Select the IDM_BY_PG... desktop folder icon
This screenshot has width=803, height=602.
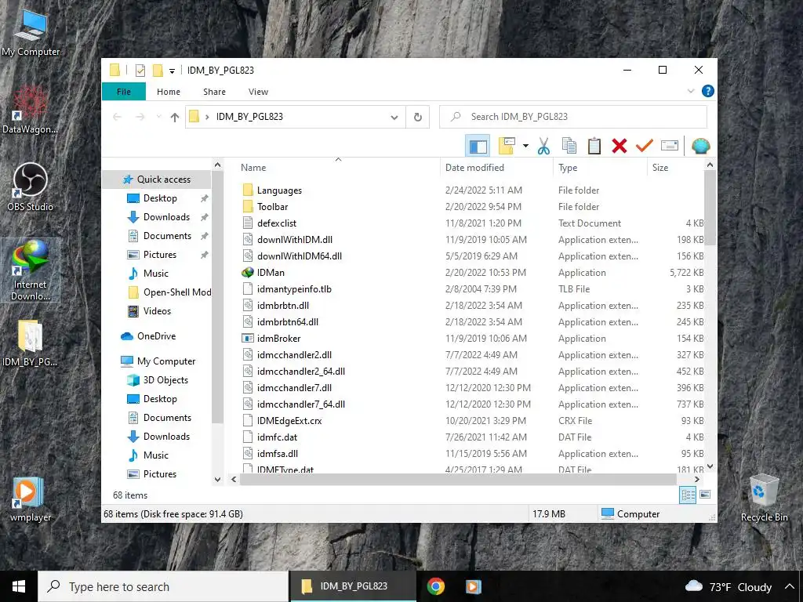31,343
